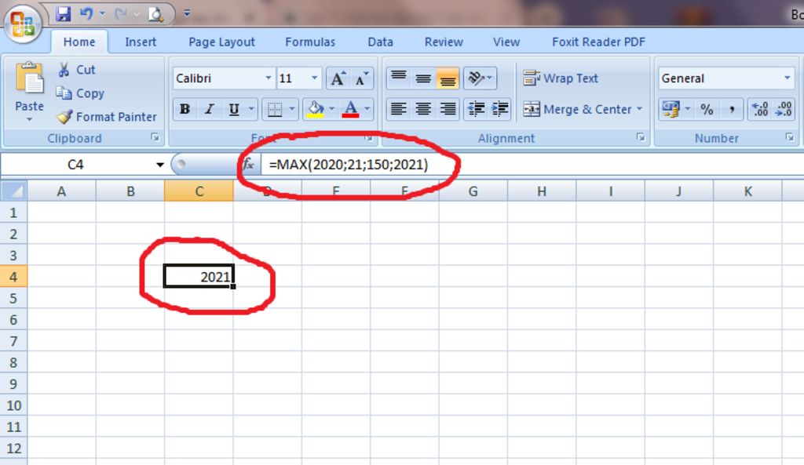Open View tab
The height and width of the screenshot is (465, 804).
coord(506,42)
